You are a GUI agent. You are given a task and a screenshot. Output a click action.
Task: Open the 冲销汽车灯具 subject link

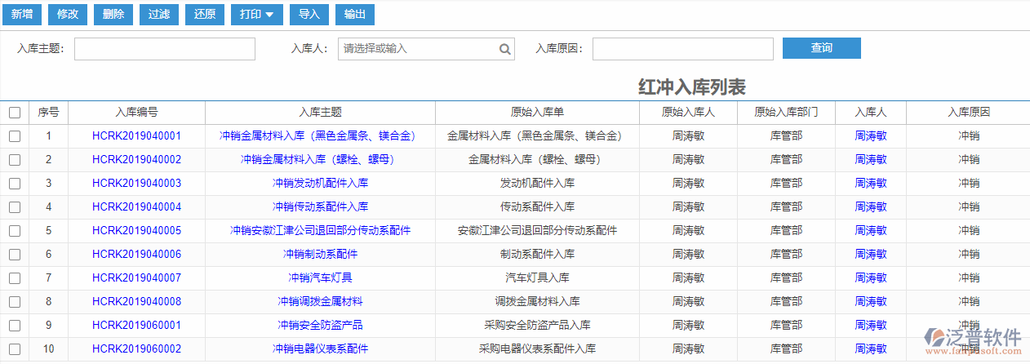tap(320, 278)
